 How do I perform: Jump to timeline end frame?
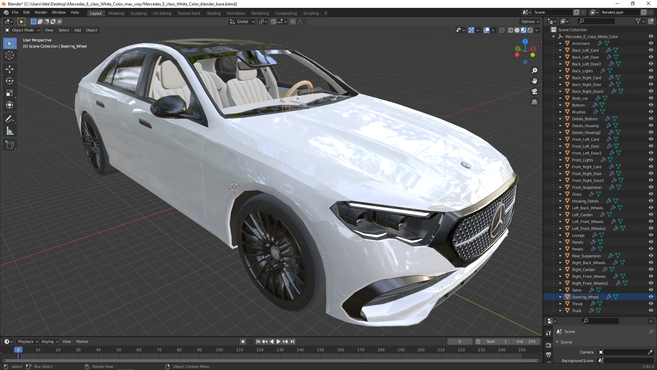pyautogui.click(x=293, y=342)
